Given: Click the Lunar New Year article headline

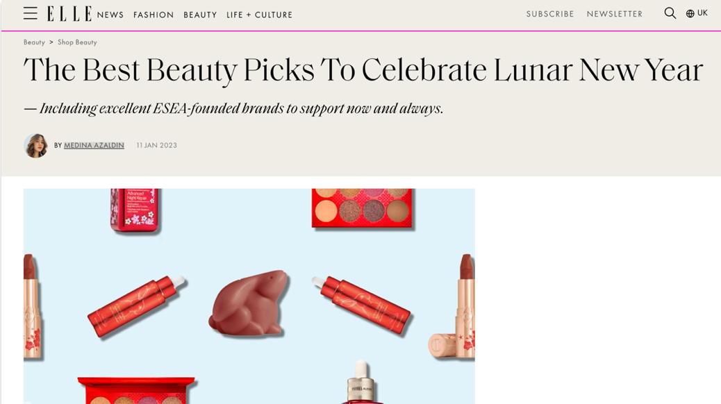Looking at the screenshot, I should coord(363,69).
